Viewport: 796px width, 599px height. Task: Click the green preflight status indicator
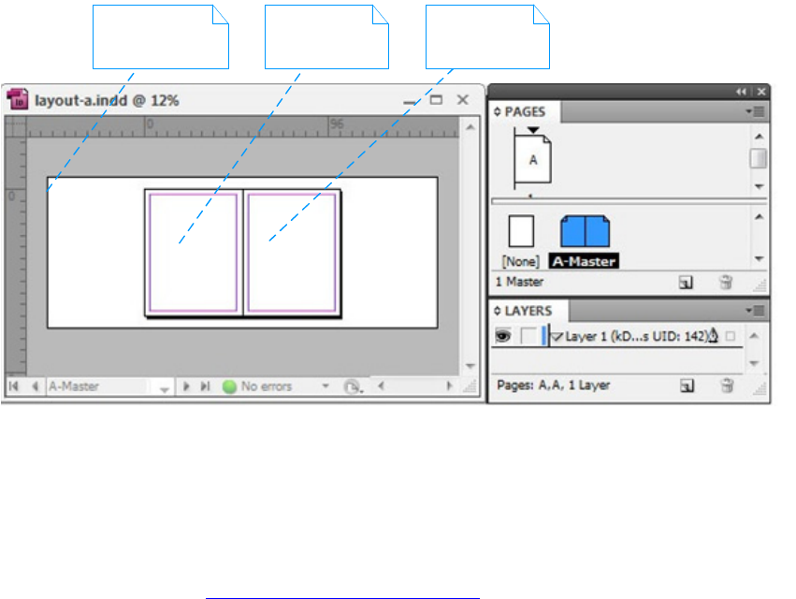click(229, 387)
